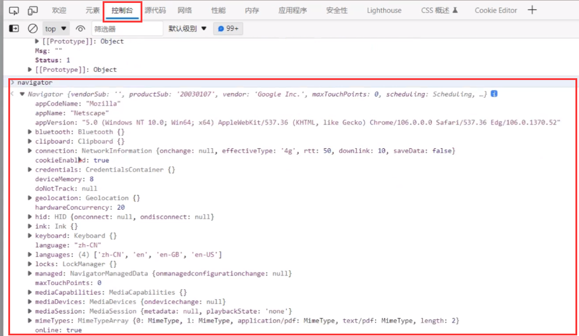Viewport: 579px width, 336px height.
Task: Open the Lighthouse tab
Action: 384,11
